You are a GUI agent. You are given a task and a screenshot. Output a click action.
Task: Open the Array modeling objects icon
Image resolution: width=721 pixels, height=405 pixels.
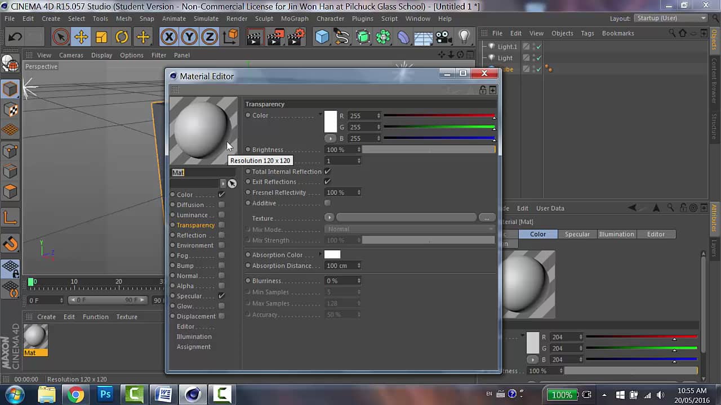(x=383, y=37)
